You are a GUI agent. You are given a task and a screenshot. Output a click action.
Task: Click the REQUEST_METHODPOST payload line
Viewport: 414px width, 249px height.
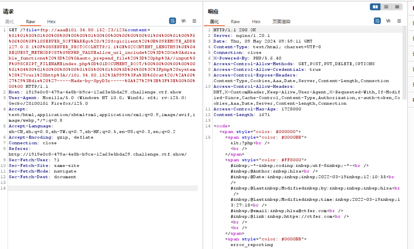[x=102, y=52]
